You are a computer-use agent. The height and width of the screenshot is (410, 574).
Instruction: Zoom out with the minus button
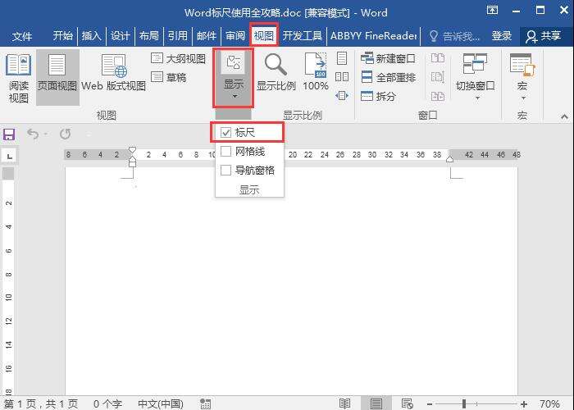coord(430,403)
